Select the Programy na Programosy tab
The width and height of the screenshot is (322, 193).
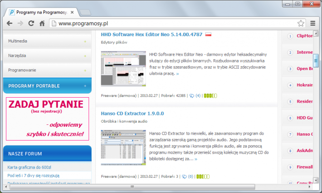click(42, 12)
